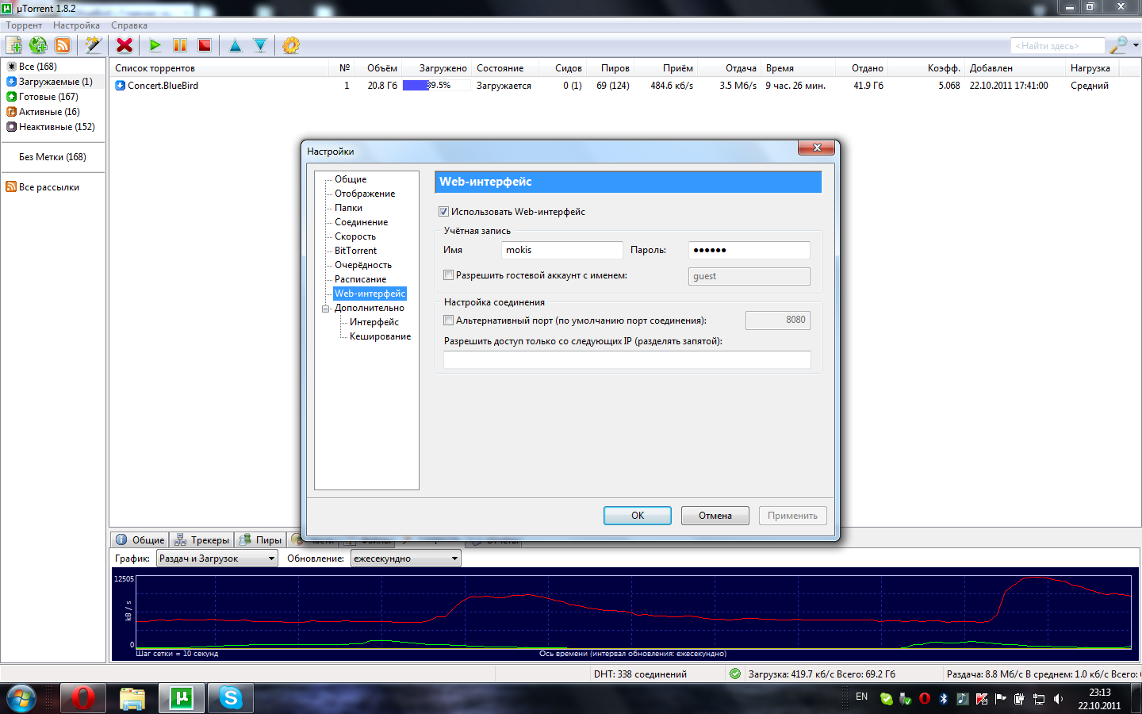Switch to the Пиры tab
Screen dimensions: 1142x714
(260, 540)
